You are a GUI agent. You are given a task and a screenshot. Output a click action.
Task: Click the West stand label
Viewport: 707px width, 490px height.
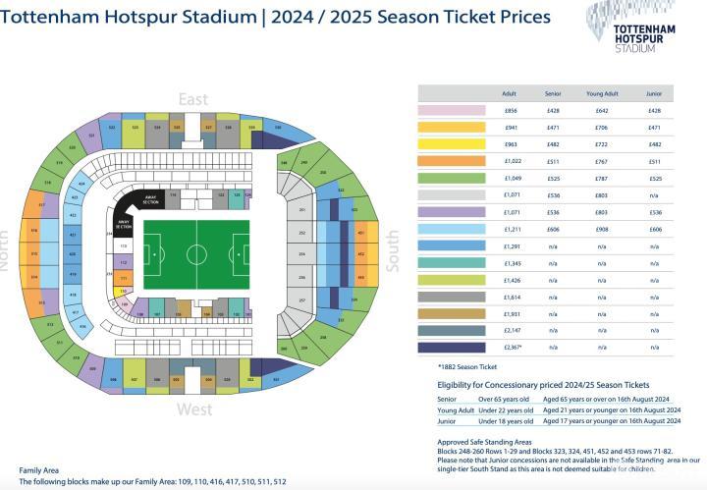point(193,409)
